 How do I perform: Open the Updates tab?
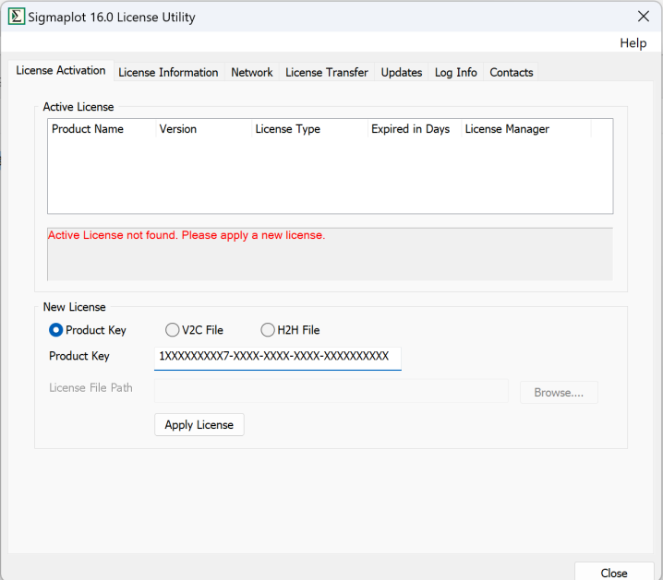(x=402, y=73)
